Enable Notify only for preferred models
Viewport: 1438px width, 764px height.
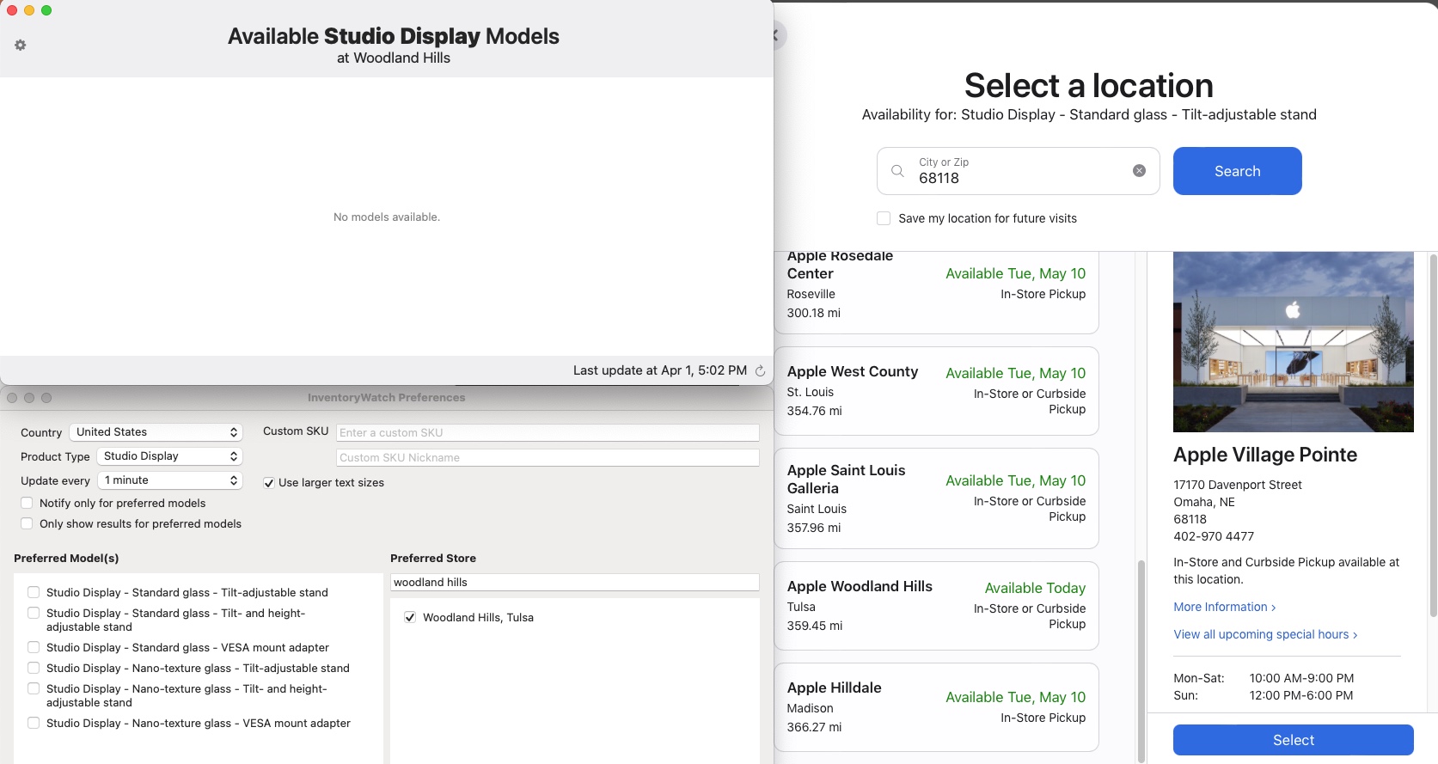(28, 504)
